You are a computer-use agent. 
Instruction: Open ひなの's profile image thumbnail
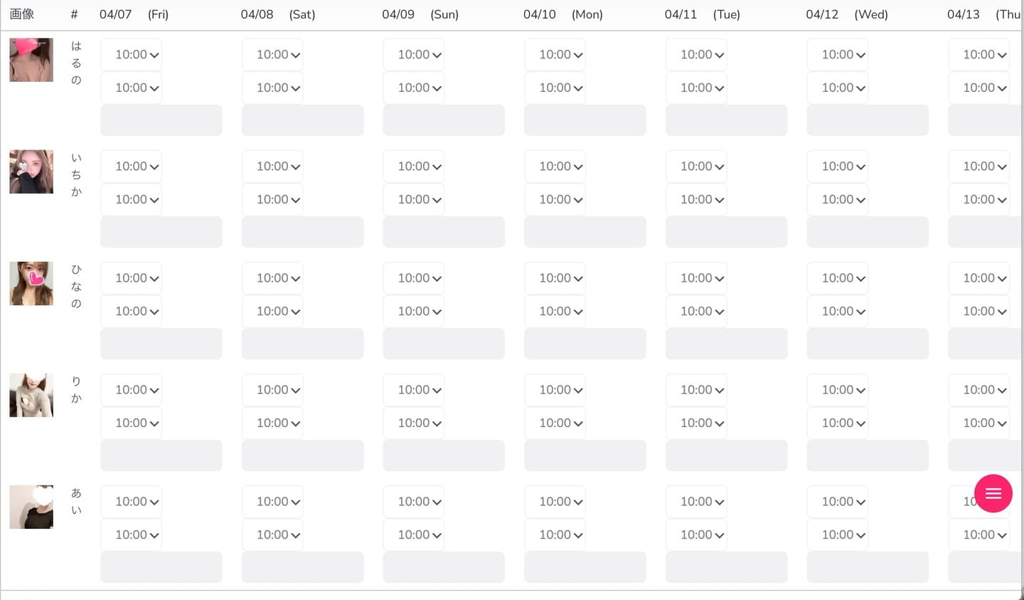31,283
